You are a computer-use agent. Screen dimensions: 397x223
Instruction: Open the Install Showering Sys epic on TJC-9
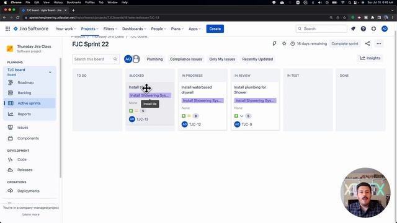[x=255, y=100]
